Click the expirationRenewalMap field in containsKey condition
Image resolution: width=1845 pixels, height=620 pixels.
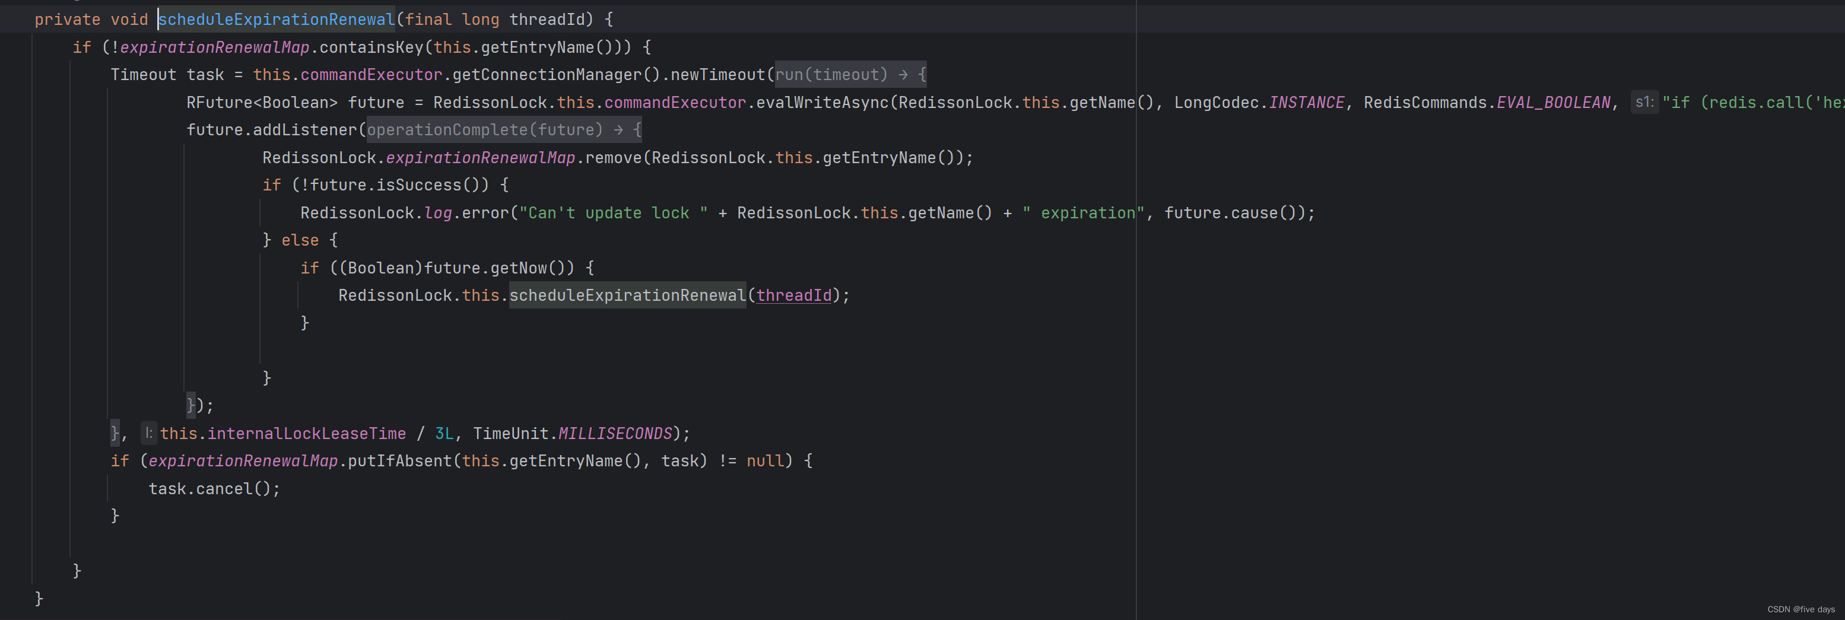tap(215, 47)
